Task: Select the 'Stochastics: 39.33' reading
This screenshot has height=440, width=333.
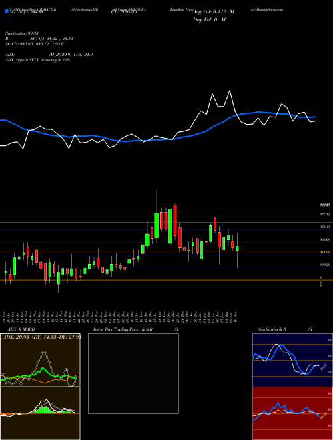Action: (x=21, y=33)
